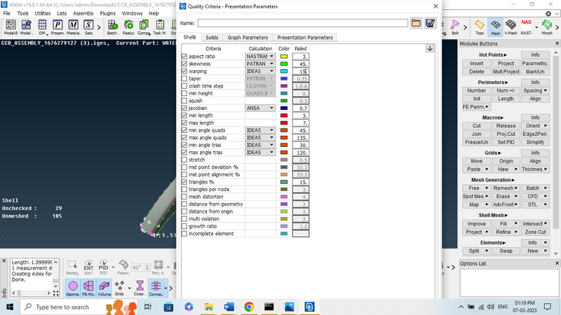Enable the crash time step checkbox
Screen dimensions: 561x315
click(x=184, y=86)
